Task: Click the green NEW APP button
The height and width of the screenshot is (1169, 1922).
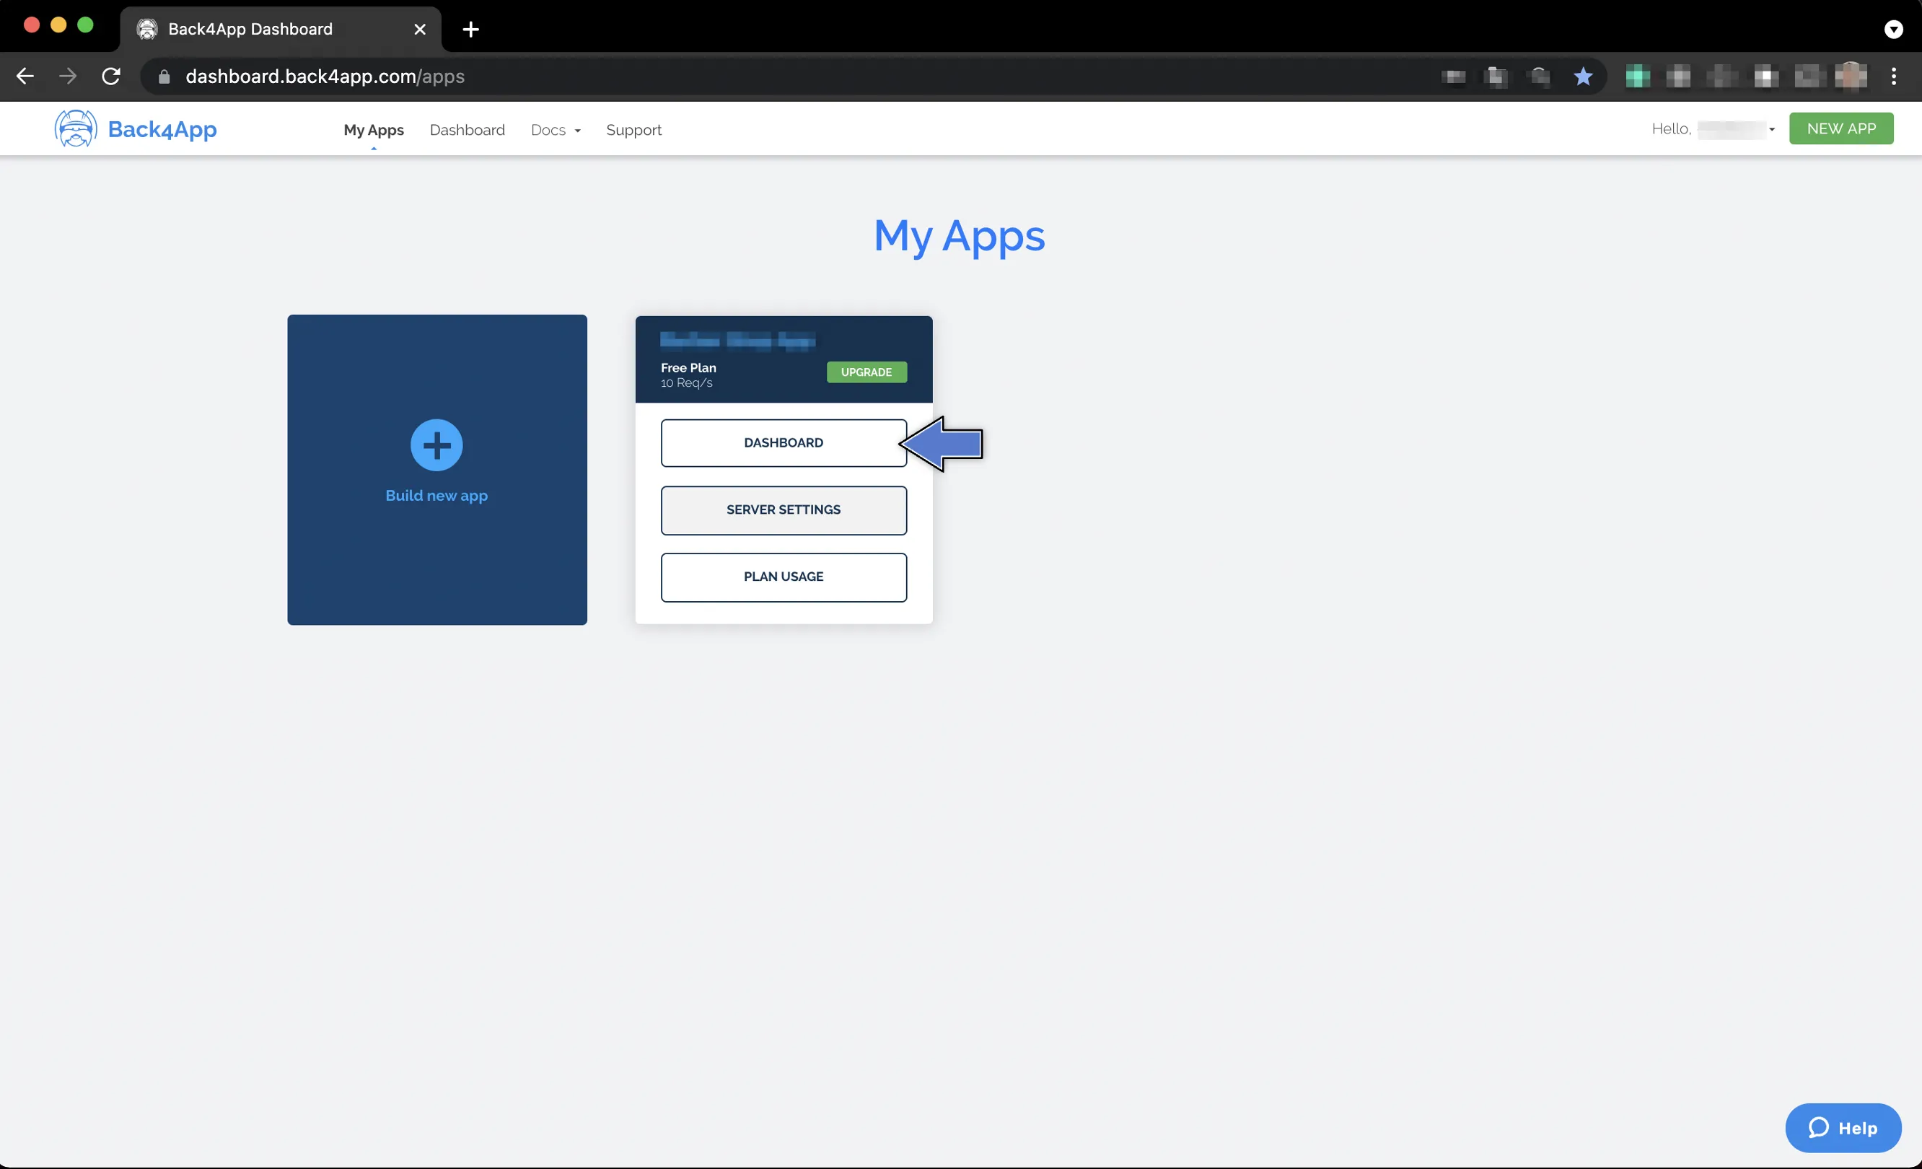Action: pyautogui.click(x=1841, y=128)
